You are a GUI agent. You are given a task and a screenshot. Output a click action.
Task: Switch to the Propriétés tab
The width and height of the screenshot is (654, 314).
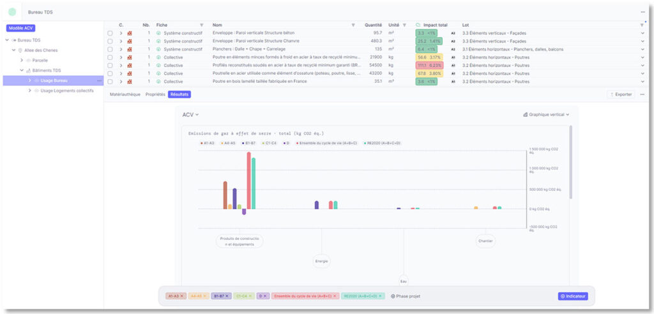[155, 94]
